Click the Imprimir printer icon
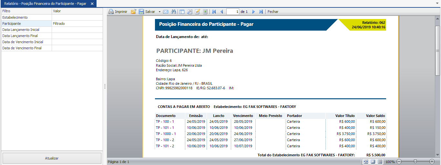Viewport: 441px width, 165px height. click(x=111, y=12)
